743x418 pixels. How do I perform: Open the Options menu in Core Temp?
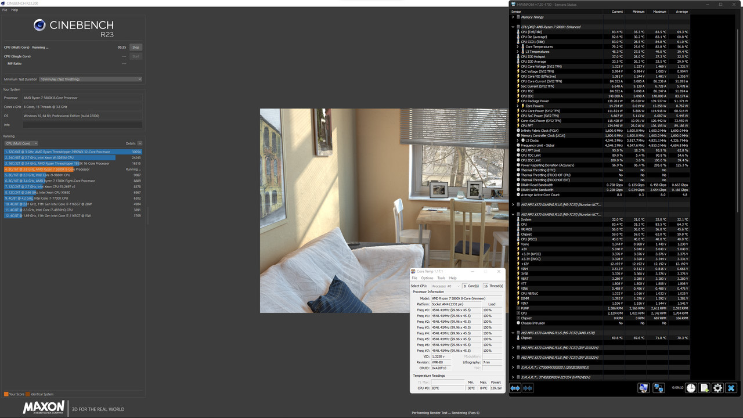[428, 278]
